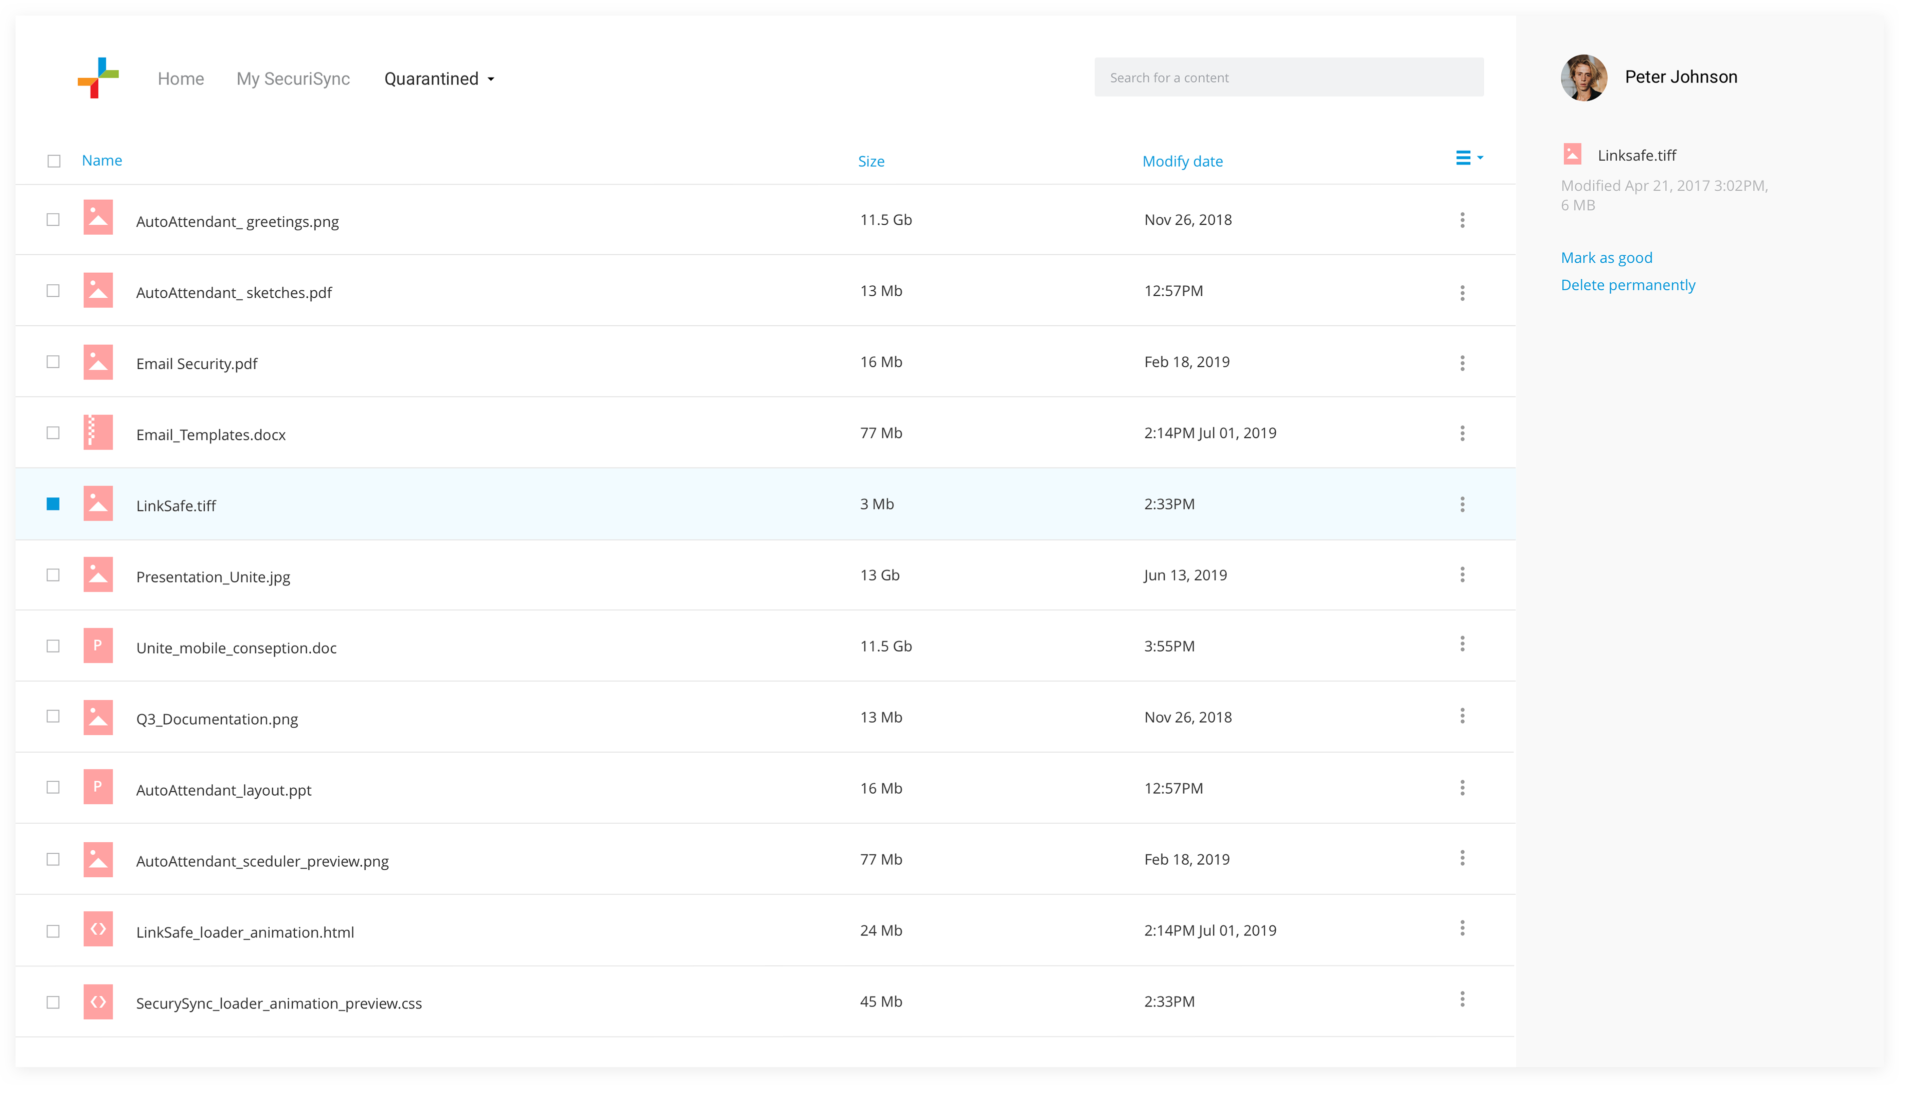Screen dimensions: 1921x1108
Task: Click code icon of SecurySync_loader_animation_preview.css
Action: (x=98, y=1002)
